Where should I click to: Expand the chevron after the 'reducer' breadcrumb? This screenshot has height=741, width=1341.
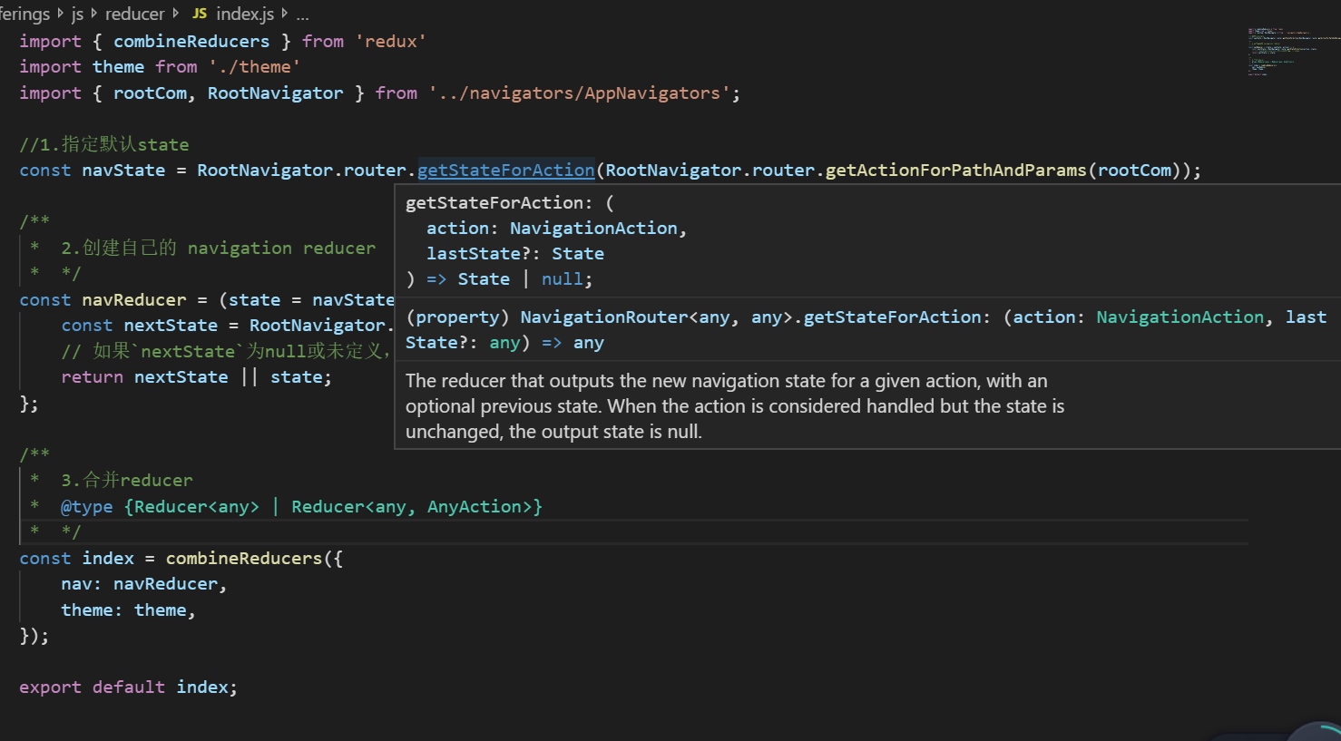pyautogui.click(x=176, y=14)
